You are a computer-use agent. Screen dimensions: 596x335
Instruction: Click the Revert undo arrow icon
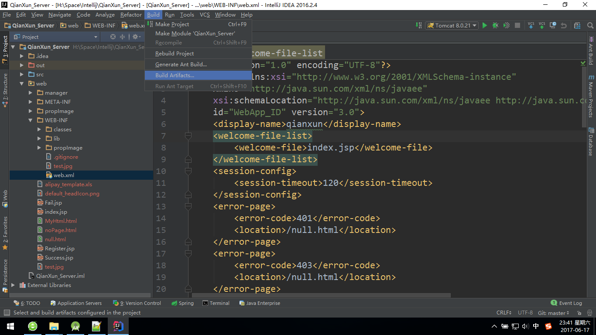click(563, 26)
